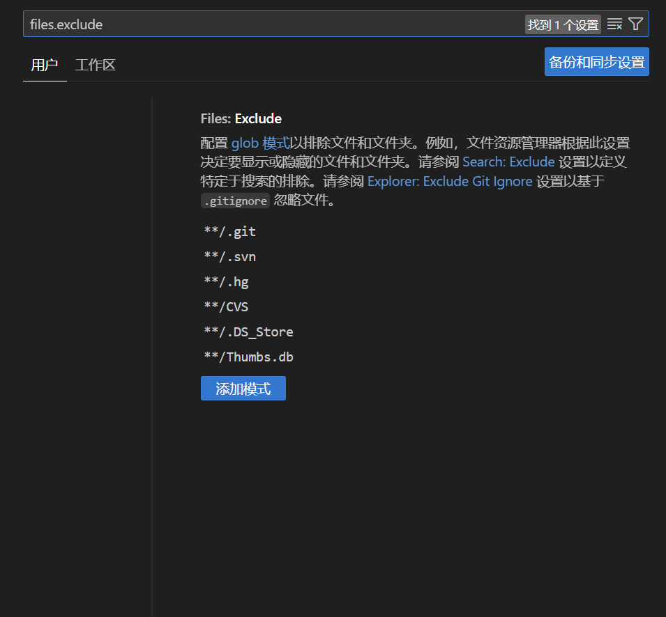
Task: Click the 找到 1 个设置 badge
Action: [x=562, y=24]
